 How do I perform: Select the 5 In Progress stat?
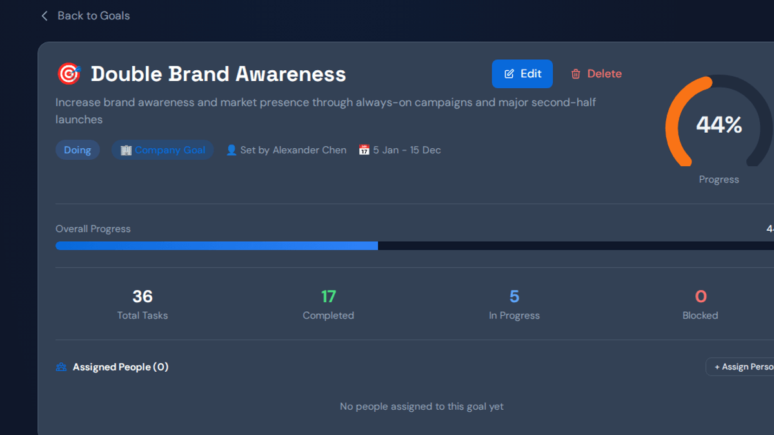(x=514, y=305)
